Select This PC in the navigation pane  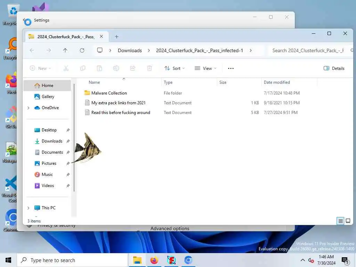click(x=47, y=208)
